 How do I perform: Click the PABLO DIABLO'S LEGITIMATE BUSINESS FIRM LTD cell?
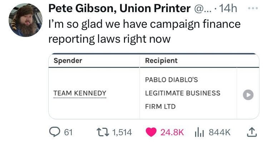click(x=188, y=93)
